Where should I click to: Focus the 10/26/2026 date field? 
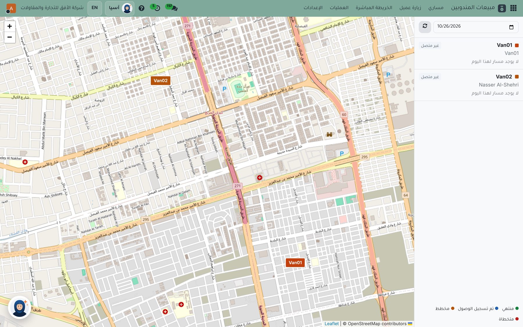pos(476,27)
